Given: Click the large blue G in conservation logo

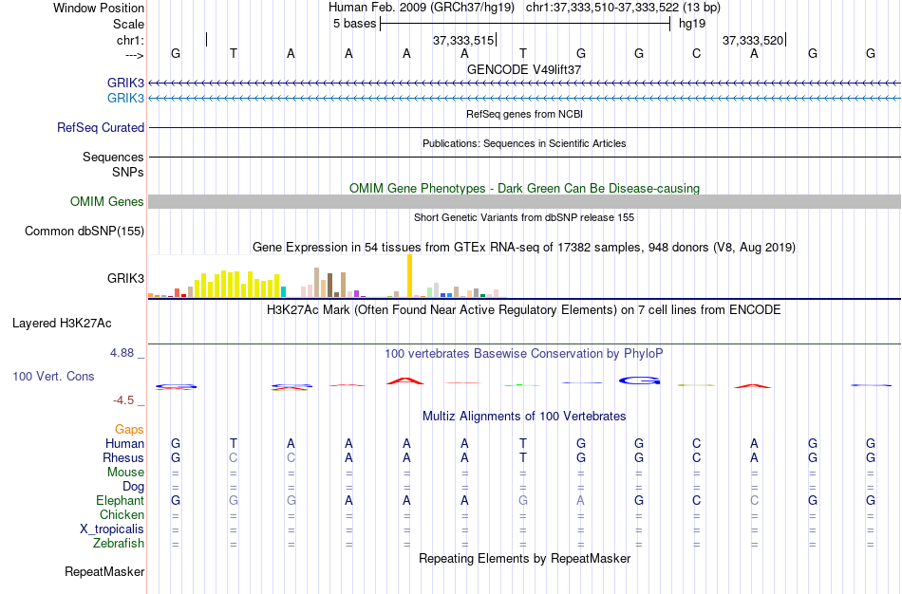Looking at the screenshot, I should click(639, 381).
